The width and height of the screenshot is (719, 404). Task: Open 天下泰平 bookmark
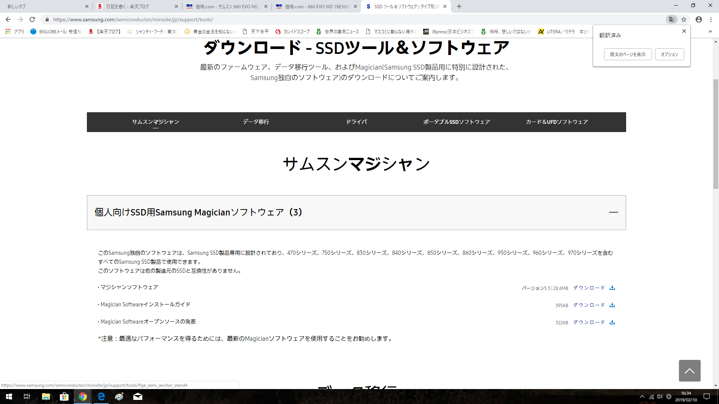[x=256, y=31]
